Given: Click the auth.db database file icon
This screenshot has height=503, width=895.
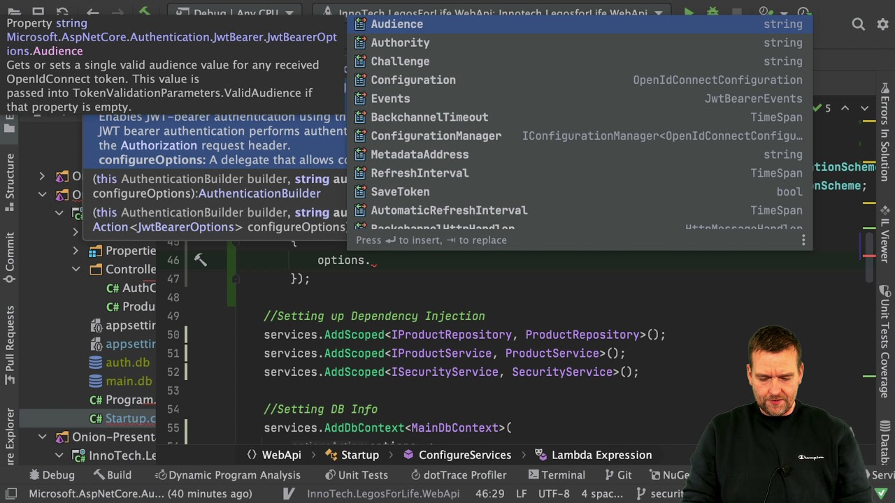Looking at the screenshot, I should [96, 363].
